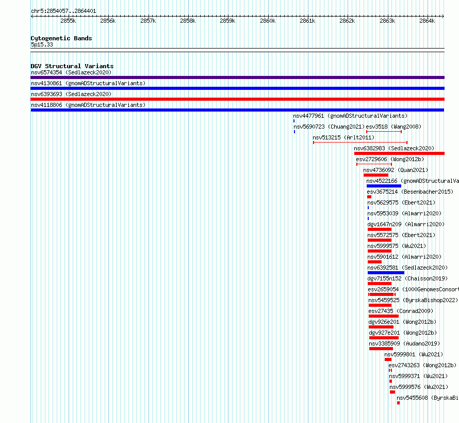Select esv27435 (Conrad2009) variant
This screenshot has height=423, width=459.
[401, 311]
